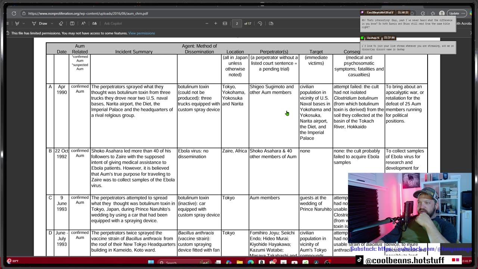Viewport: 478px width, 269px height.
Task: Open the Copilot app icon on taskbar
Action: [229, 263]
